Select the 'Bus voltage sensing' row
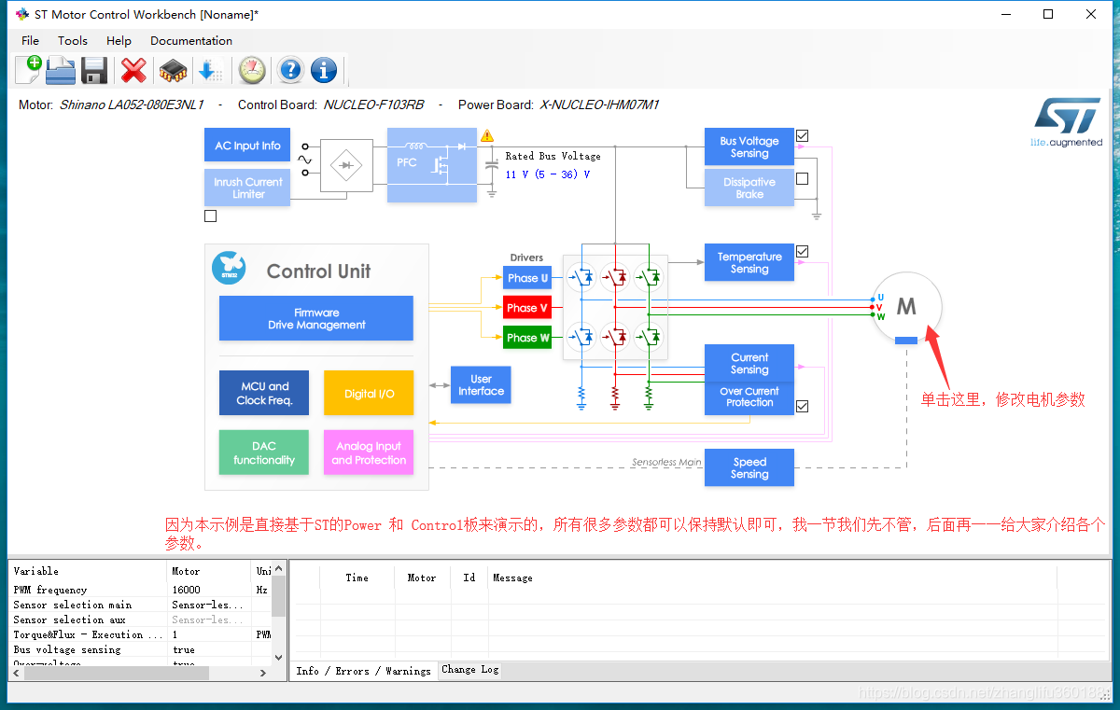1120x710 pixels. click(x=140, y=649)
